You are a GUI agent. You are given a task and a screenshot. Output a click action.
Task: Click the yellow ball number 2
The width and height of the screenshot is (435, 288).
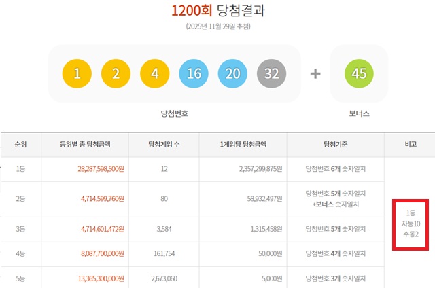[x=116, y=73]
